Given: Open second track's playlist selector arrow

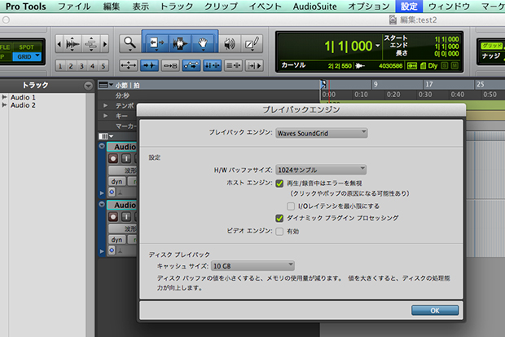Looking at the screenshot, I should [102, 204].
